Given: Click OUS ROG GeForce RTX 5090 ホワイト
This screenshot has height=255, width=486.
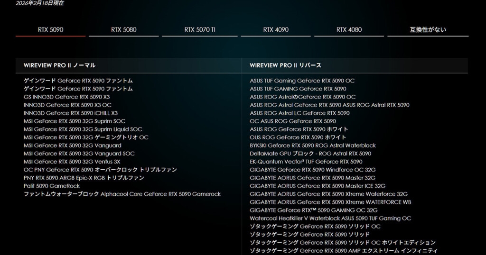Looking at the screenshot, I should tap(298, 137).
